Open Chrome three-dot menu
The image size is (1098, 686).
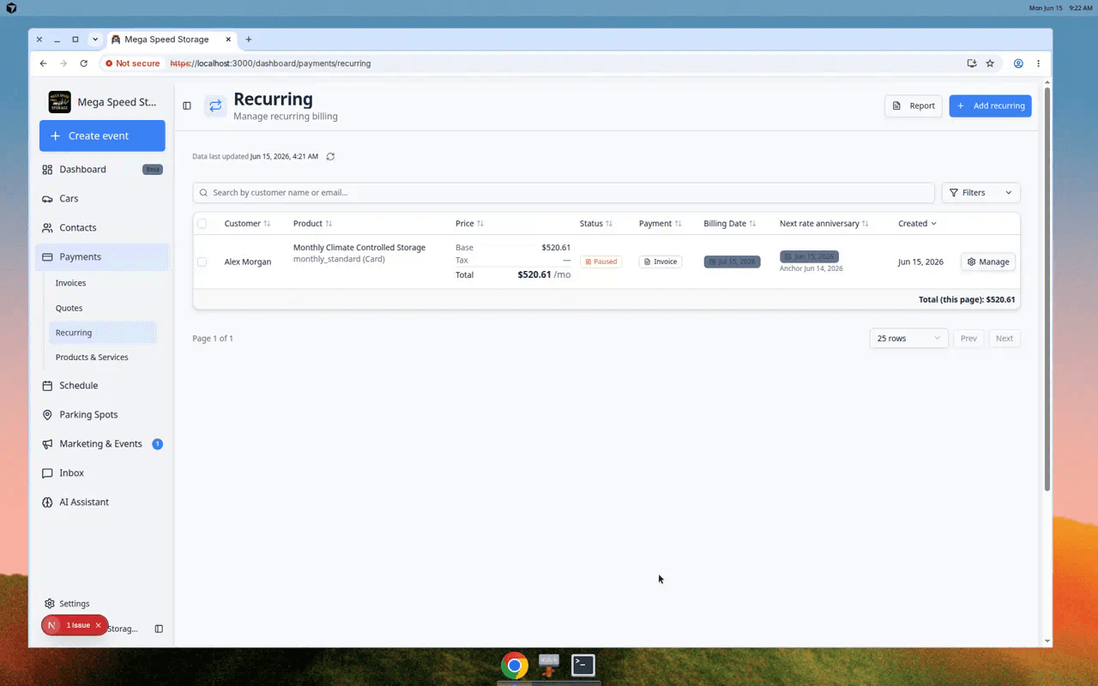1038,63
